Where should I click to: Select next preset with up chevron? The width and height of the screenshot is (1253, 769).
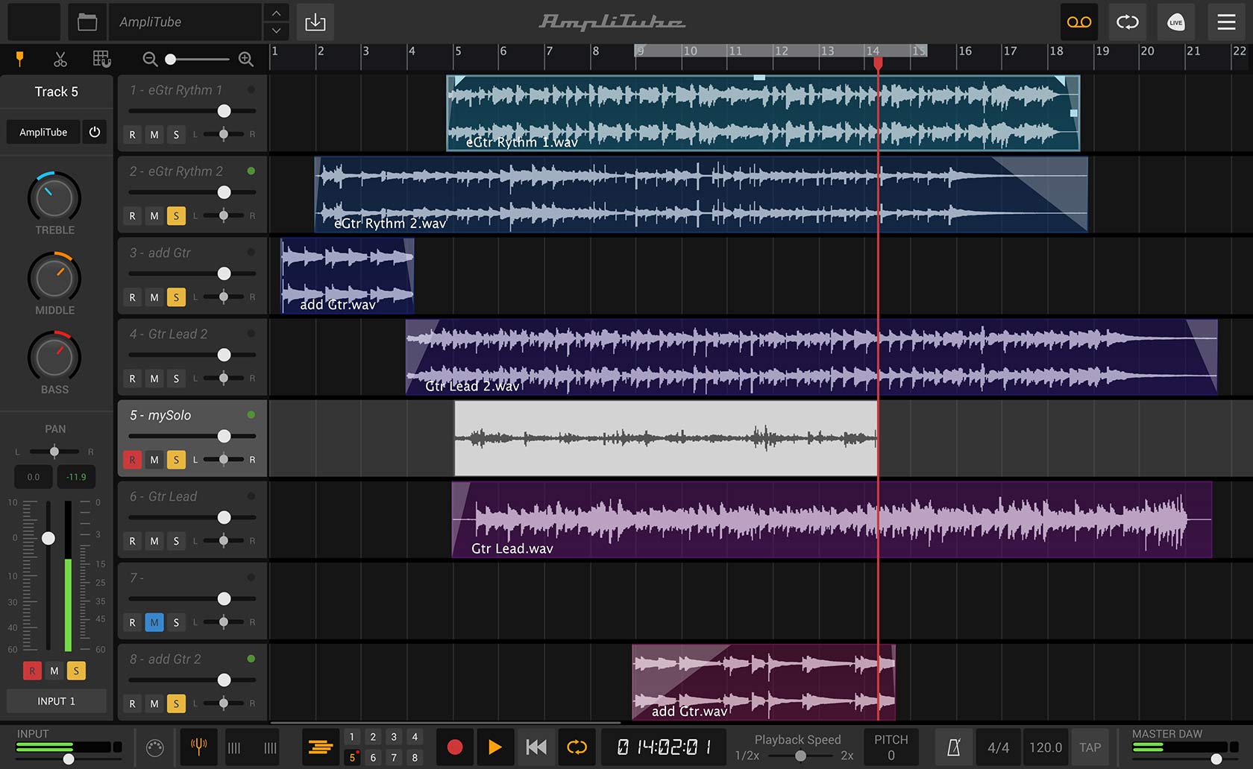tap(276, 13)
